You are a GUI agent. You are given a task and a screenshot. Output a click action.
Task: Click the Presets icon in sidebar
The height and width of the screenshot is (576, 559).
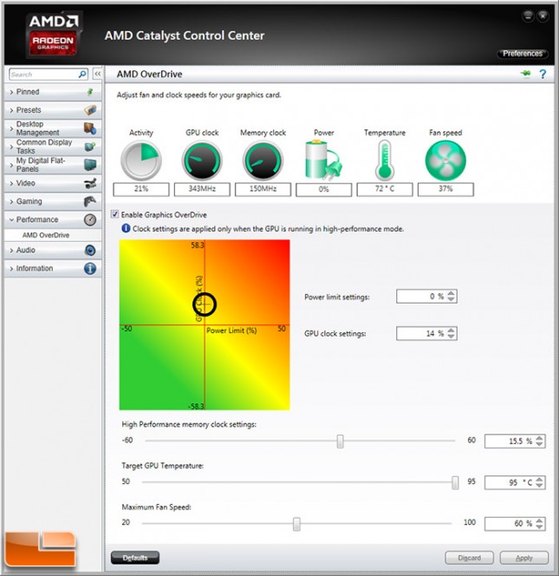(x=90, y=110)
